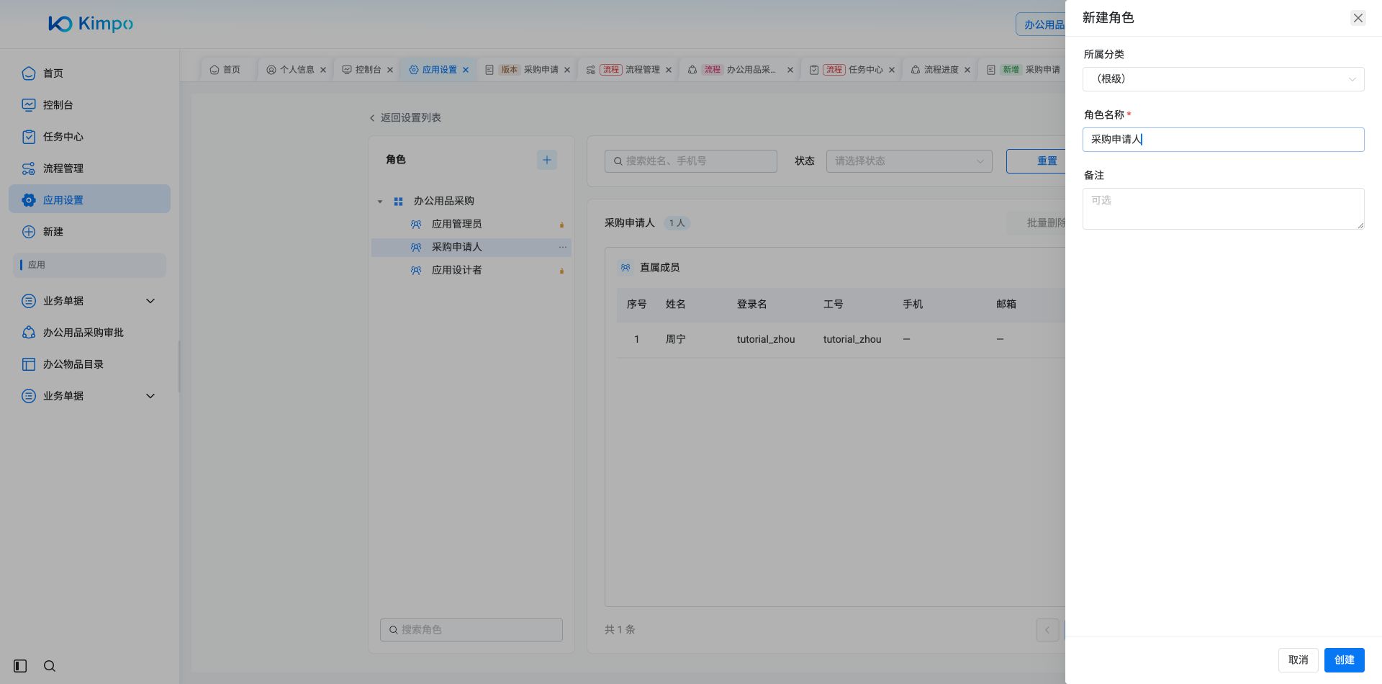This screenshot has width=1382, height=684.
Task: Click 新建 plus icon in the sidebar
Action: [29, 232]
